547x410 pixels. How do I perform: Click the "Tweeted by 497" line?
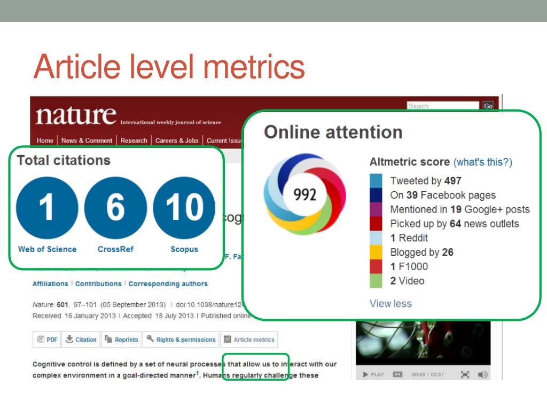426,180
